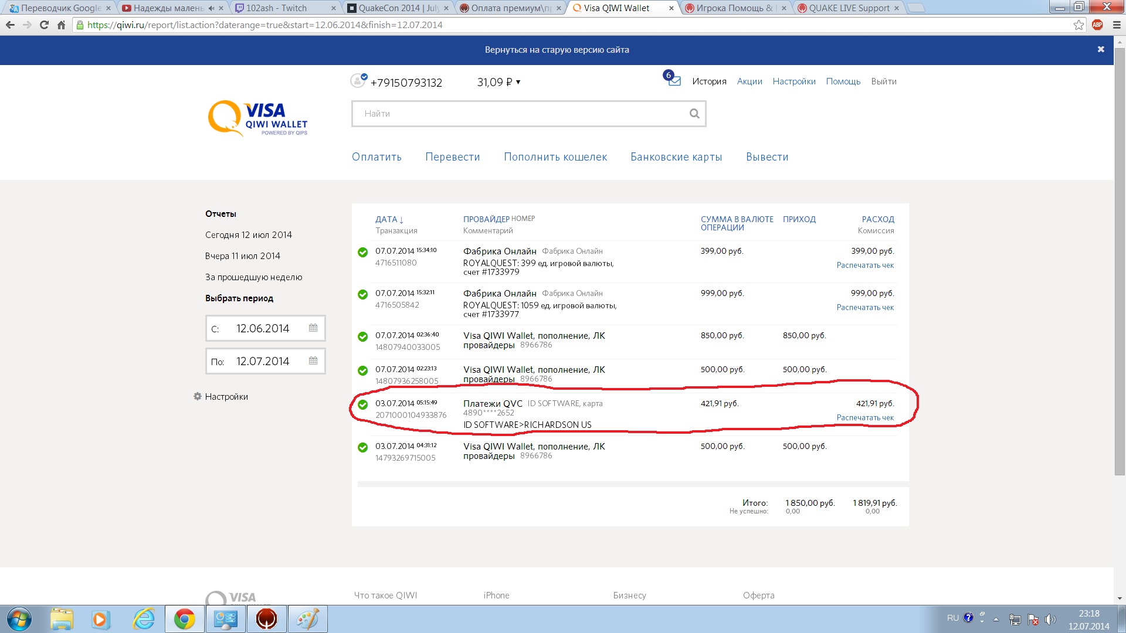Open Банковские карты section
This screenshot has height=633, width=1126.
676,157
